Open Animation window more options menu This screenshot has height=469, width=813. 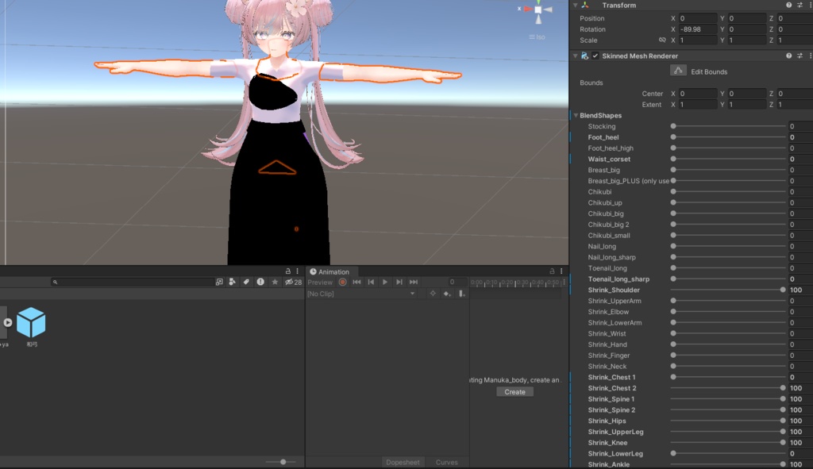pyautogui.click(x=561, y=271)
